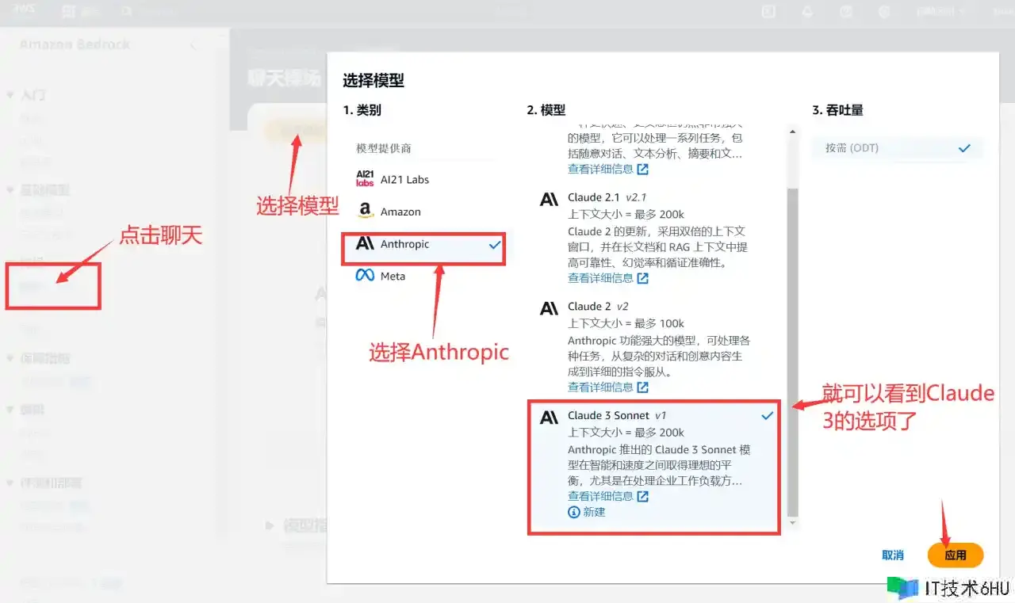Expand the 基础模型 section in Bedrock sidebar
The width and height of the screenshot is (1015, 603).
(x=10, y=190)
